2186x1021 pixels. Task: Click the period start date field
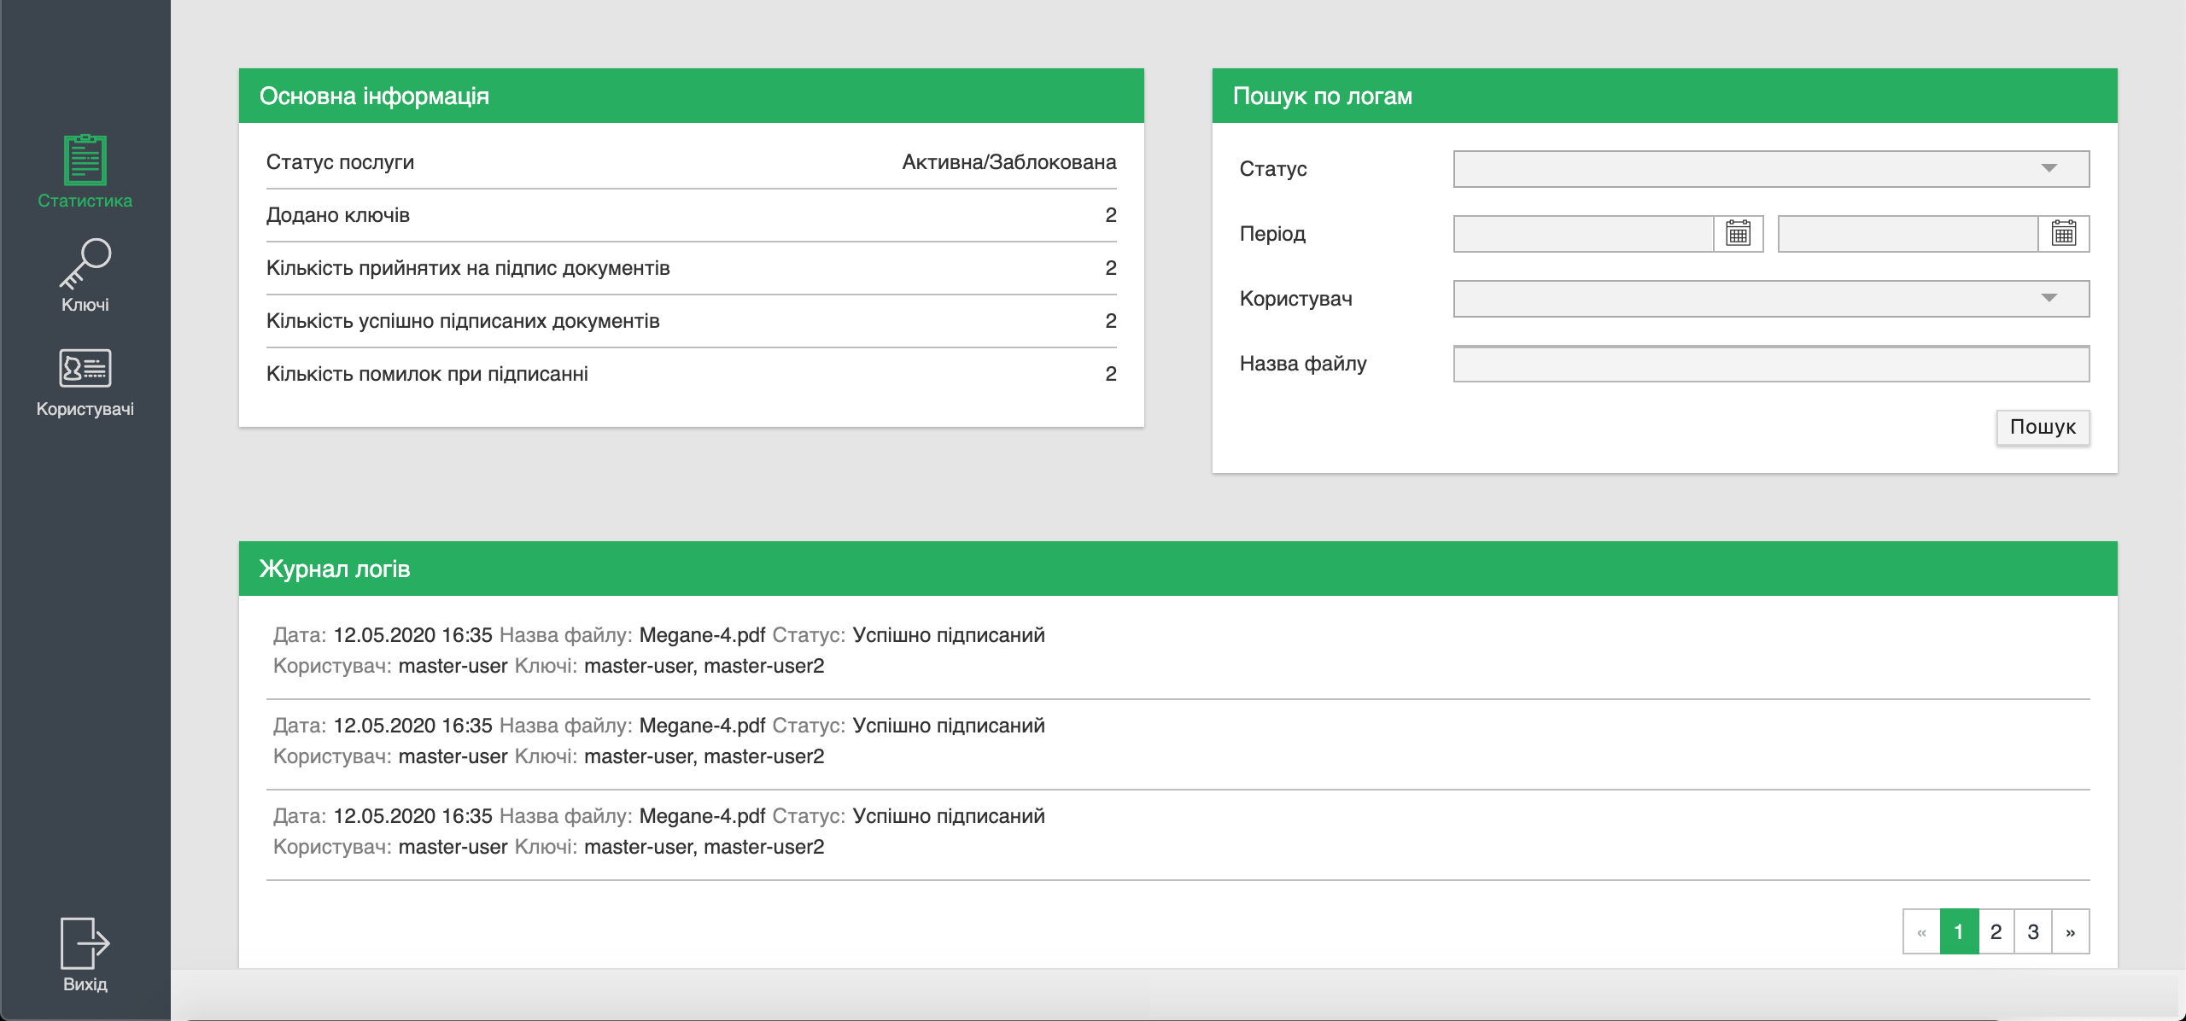(1584, 233)
